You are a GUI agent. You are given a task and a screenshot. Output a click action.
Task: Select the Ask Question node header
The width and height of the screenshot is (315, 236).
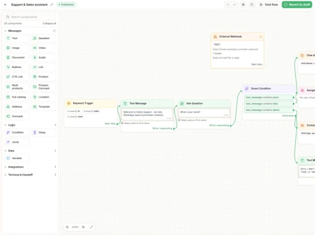pyautogui.click(x=204, y=103)
